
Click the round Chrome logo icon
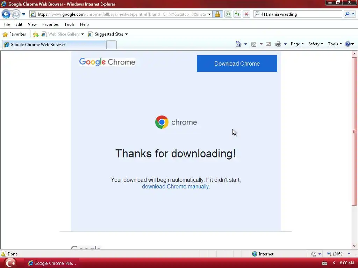point(162,122)
